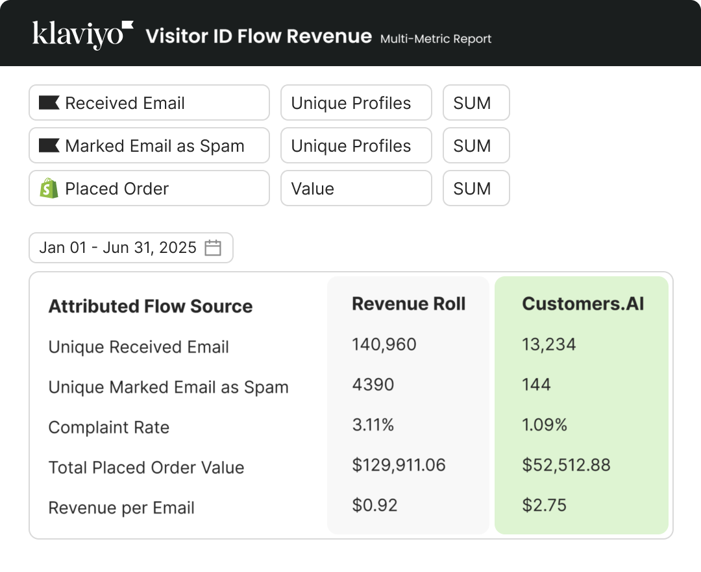Click the 1.09% complaint rate value
Viewport: 701px width, 572px height.
pos(545,425)
